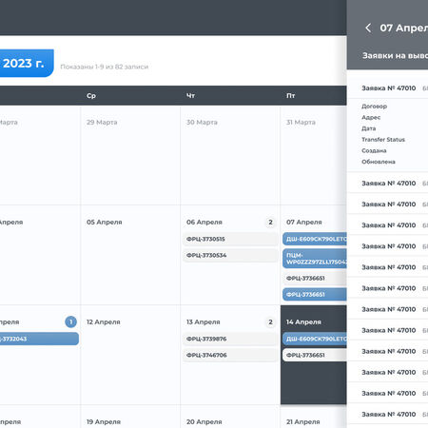Click the Ср weekday column header
The width and height of the screenshot is (428, 428).
point(91,95)
